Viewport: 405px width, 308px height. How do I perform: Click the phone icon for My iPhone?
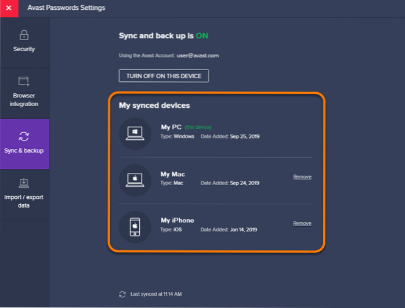pyautogui.click(x=135, y=226)
